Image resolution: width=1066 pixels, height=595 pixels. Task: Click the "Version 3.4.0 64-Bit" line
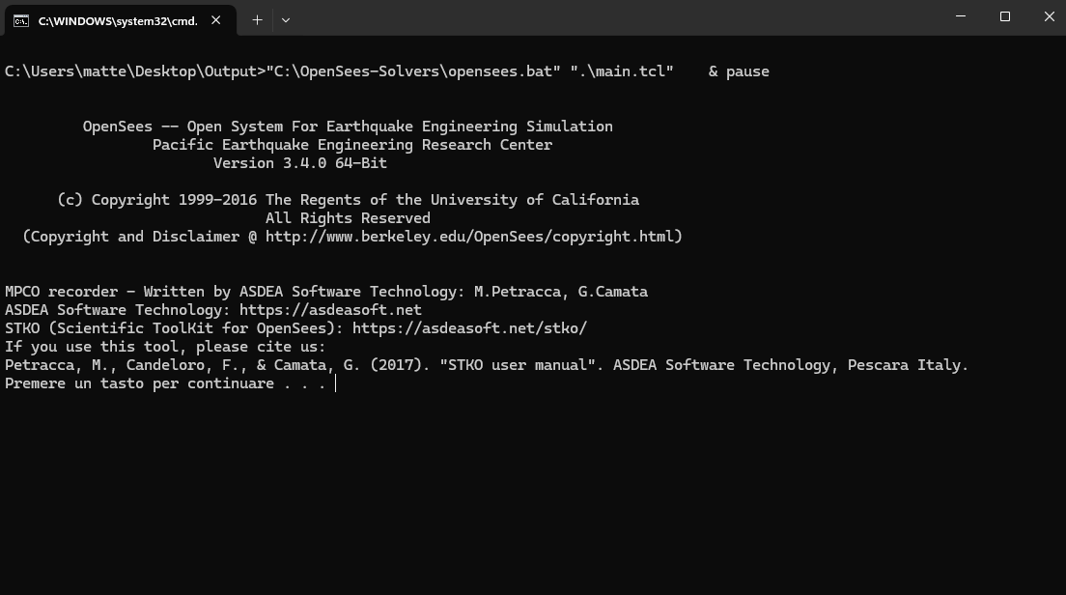click(299, 163)
